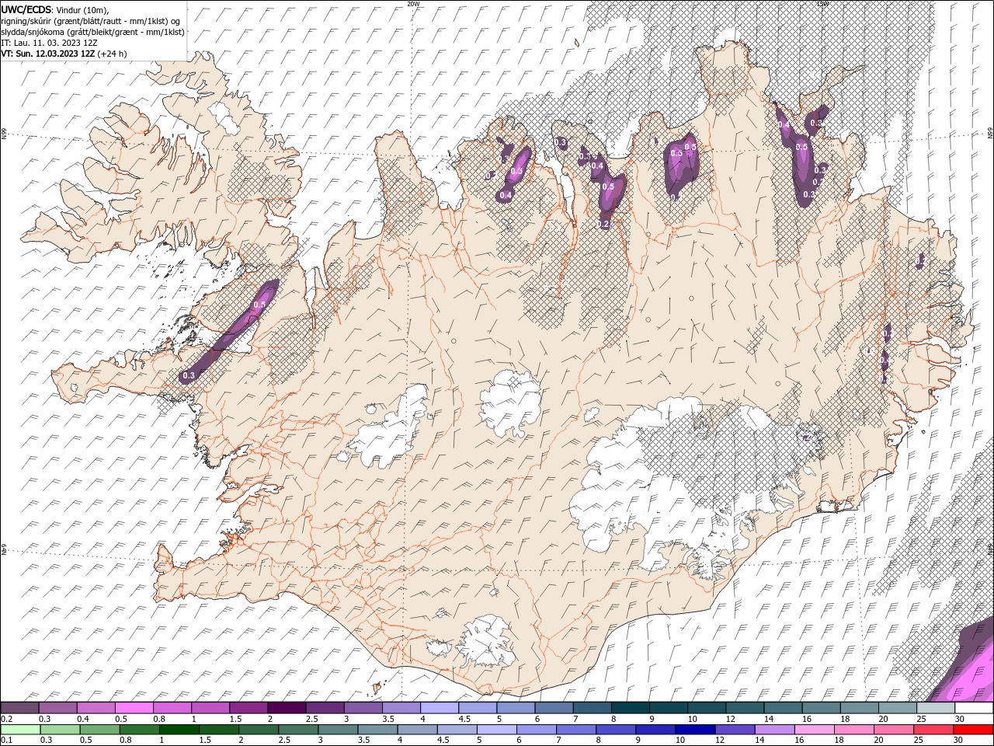Click the "0.4" value label under the upper legend

tap(83, 719)
